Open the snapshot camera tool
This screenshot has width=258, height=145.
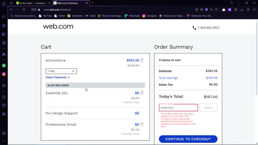pyautogui.click(x=202, y=10)
